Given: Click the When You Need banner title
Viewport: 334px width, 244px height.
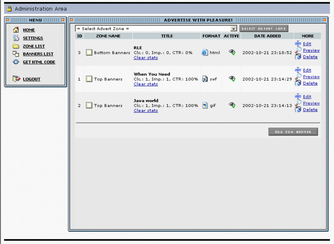Looking at the screenshot, I should click(x=152, y=74).
